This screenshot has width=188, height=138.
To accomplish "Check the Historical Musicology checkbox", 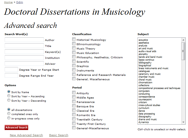I will pos(74,39).
